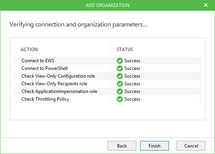Click the STATUS column header
This screenshot has height=154, width=215.
(125, 50)
